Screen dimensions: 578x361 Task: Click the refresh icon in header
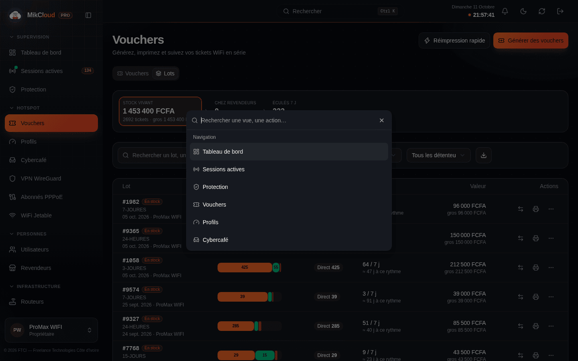[542, 11]
